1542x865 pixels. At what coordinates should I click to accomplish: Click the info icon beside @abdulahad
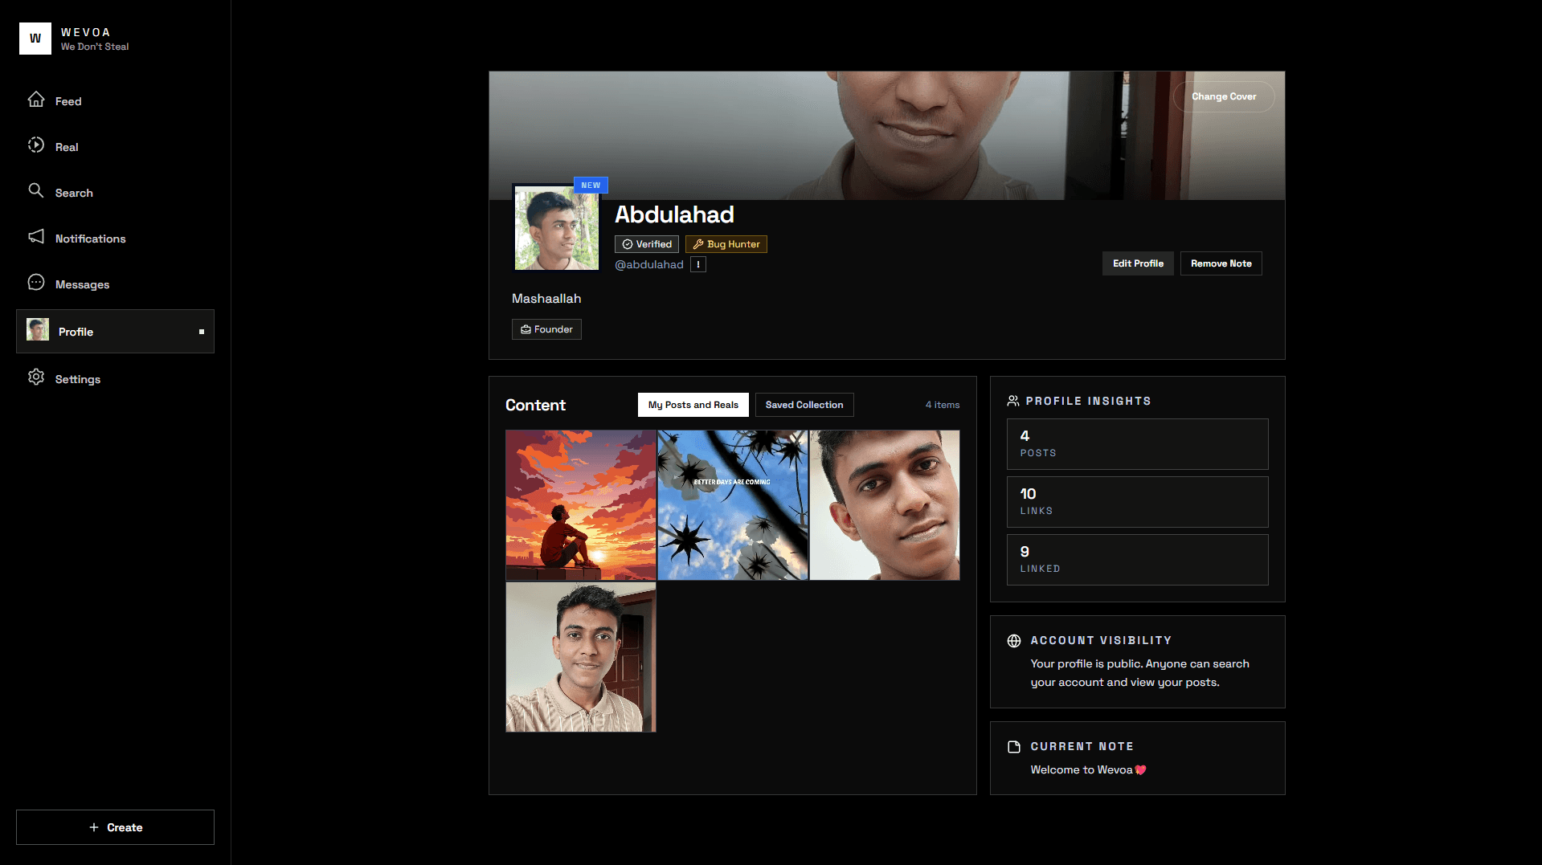[698, 264]
